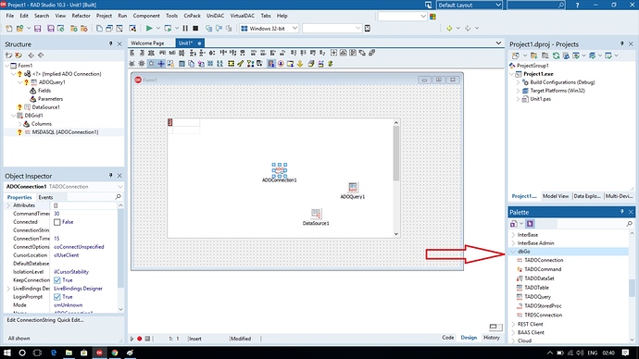Click the Stop (program reset) icon
The height and width of the screenshot is (359, 639).
pos(195,28)
